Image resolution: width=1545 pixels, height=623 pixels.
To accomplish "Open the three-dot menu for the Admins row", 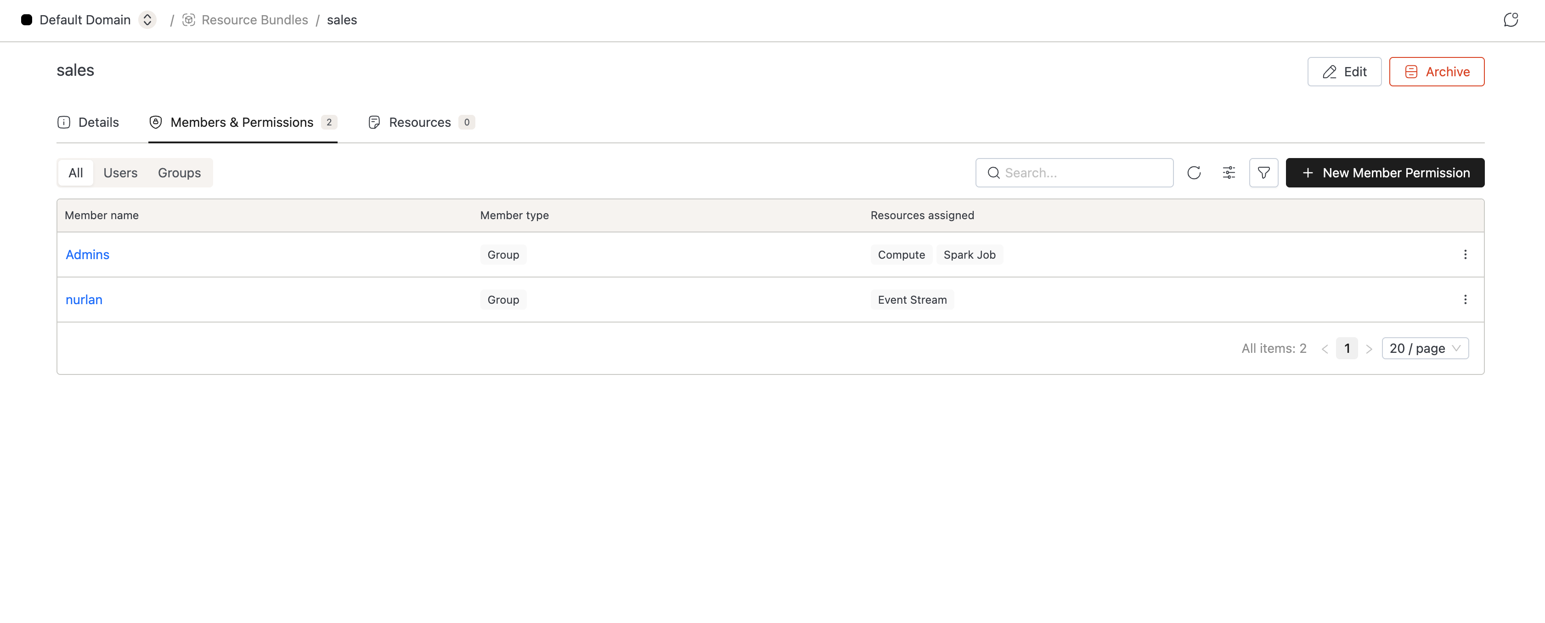I will (x=1465, y=255).
